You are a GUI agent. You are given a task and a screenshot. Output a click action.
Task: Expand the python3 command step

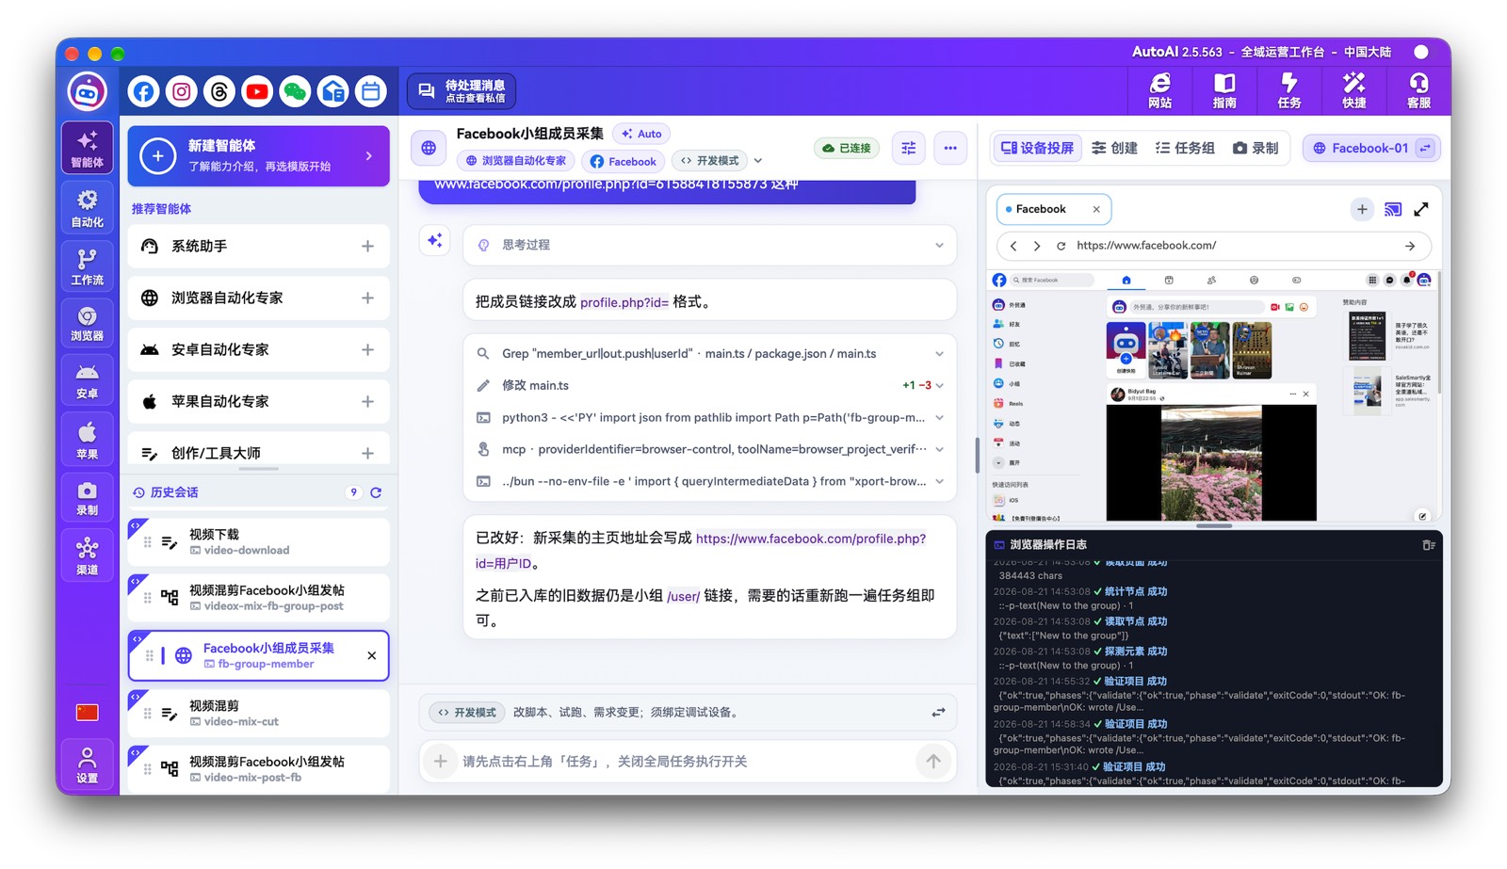pyautogui.click(x=710, y=417)
